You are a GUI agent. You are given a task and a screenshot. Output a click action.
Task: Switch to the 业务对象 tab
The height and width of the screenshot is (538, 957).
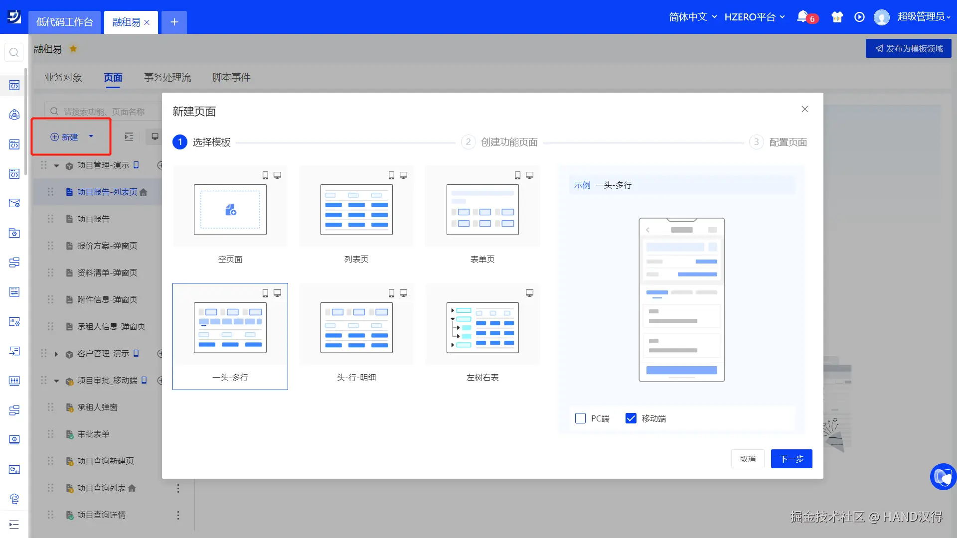pos(63,77)
